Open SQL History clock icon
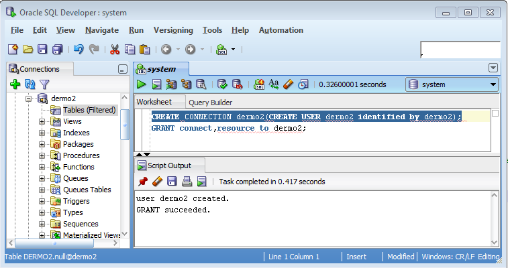The height and width of the screenshot is (268, 508). (x=303, y=84)
